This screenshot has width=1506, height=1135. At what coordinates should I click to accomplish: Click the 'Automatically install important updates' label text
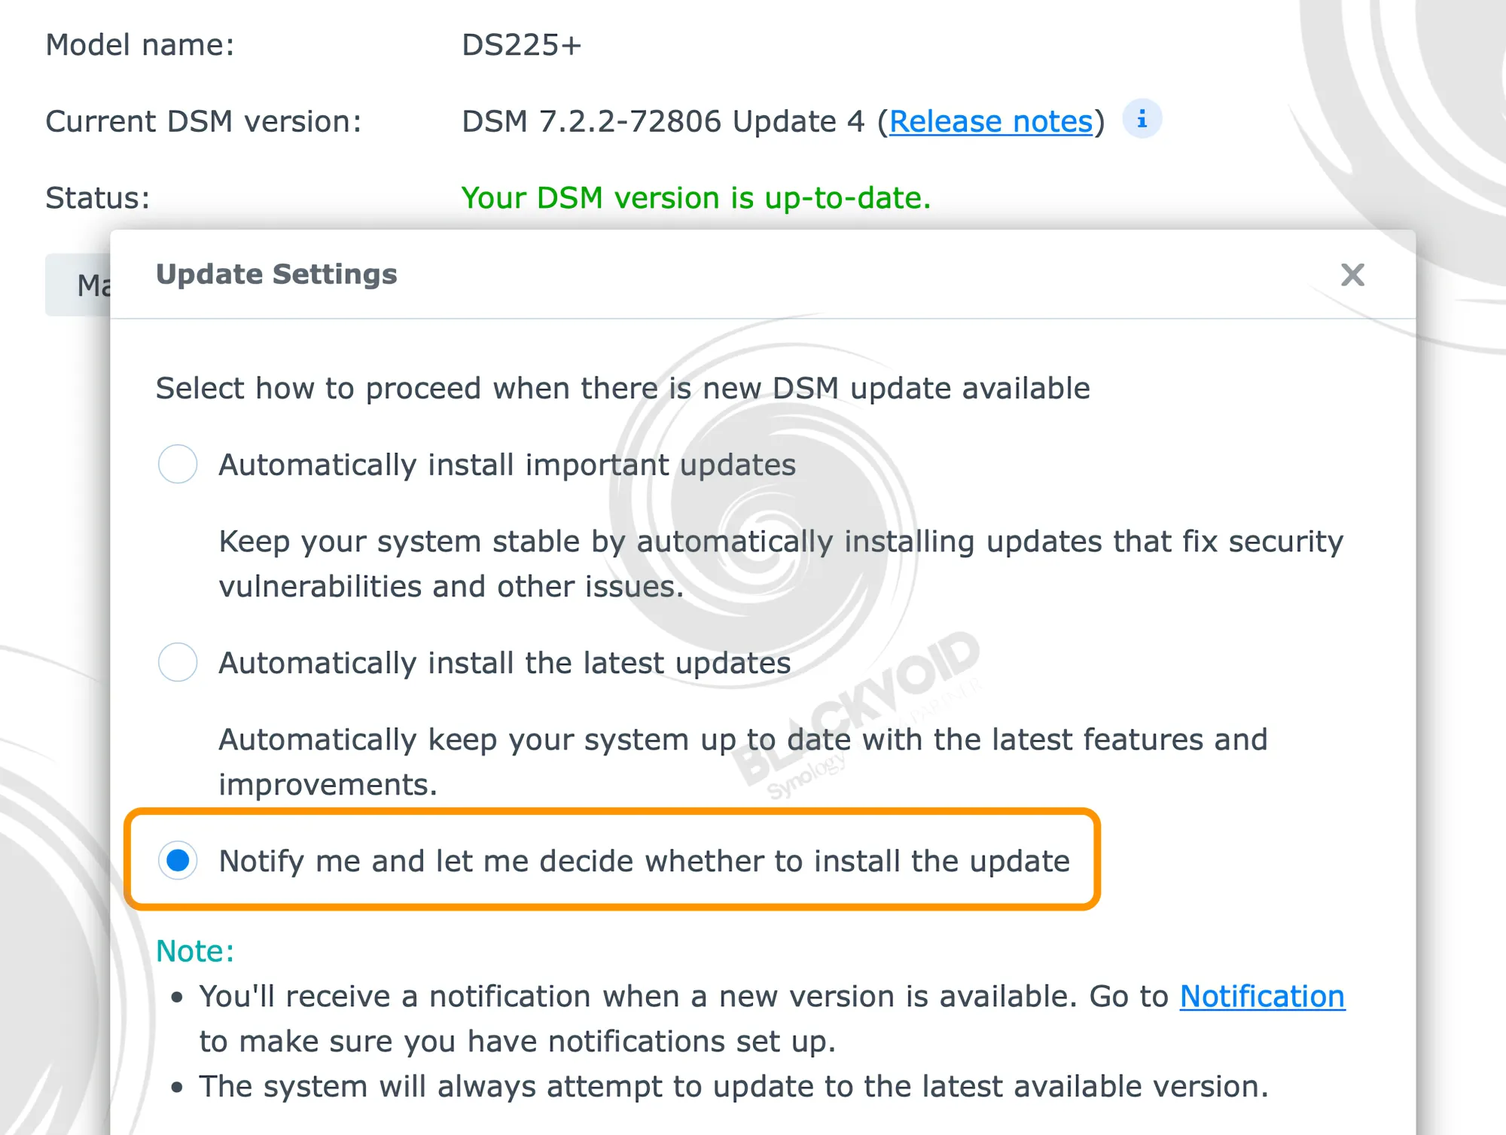click(x=507, y=465)
